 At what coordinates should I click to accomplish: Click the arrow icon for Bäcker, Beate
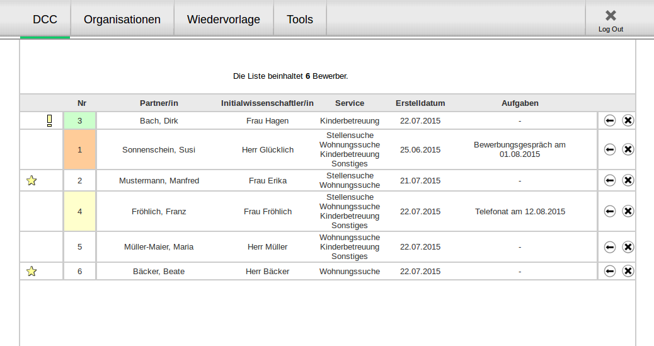609,271
